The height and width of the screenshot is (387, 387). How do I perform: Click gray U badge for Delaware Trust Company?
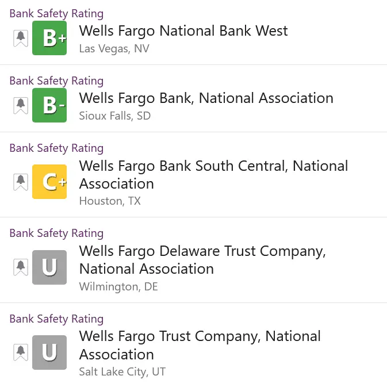(x=49, y=267)
